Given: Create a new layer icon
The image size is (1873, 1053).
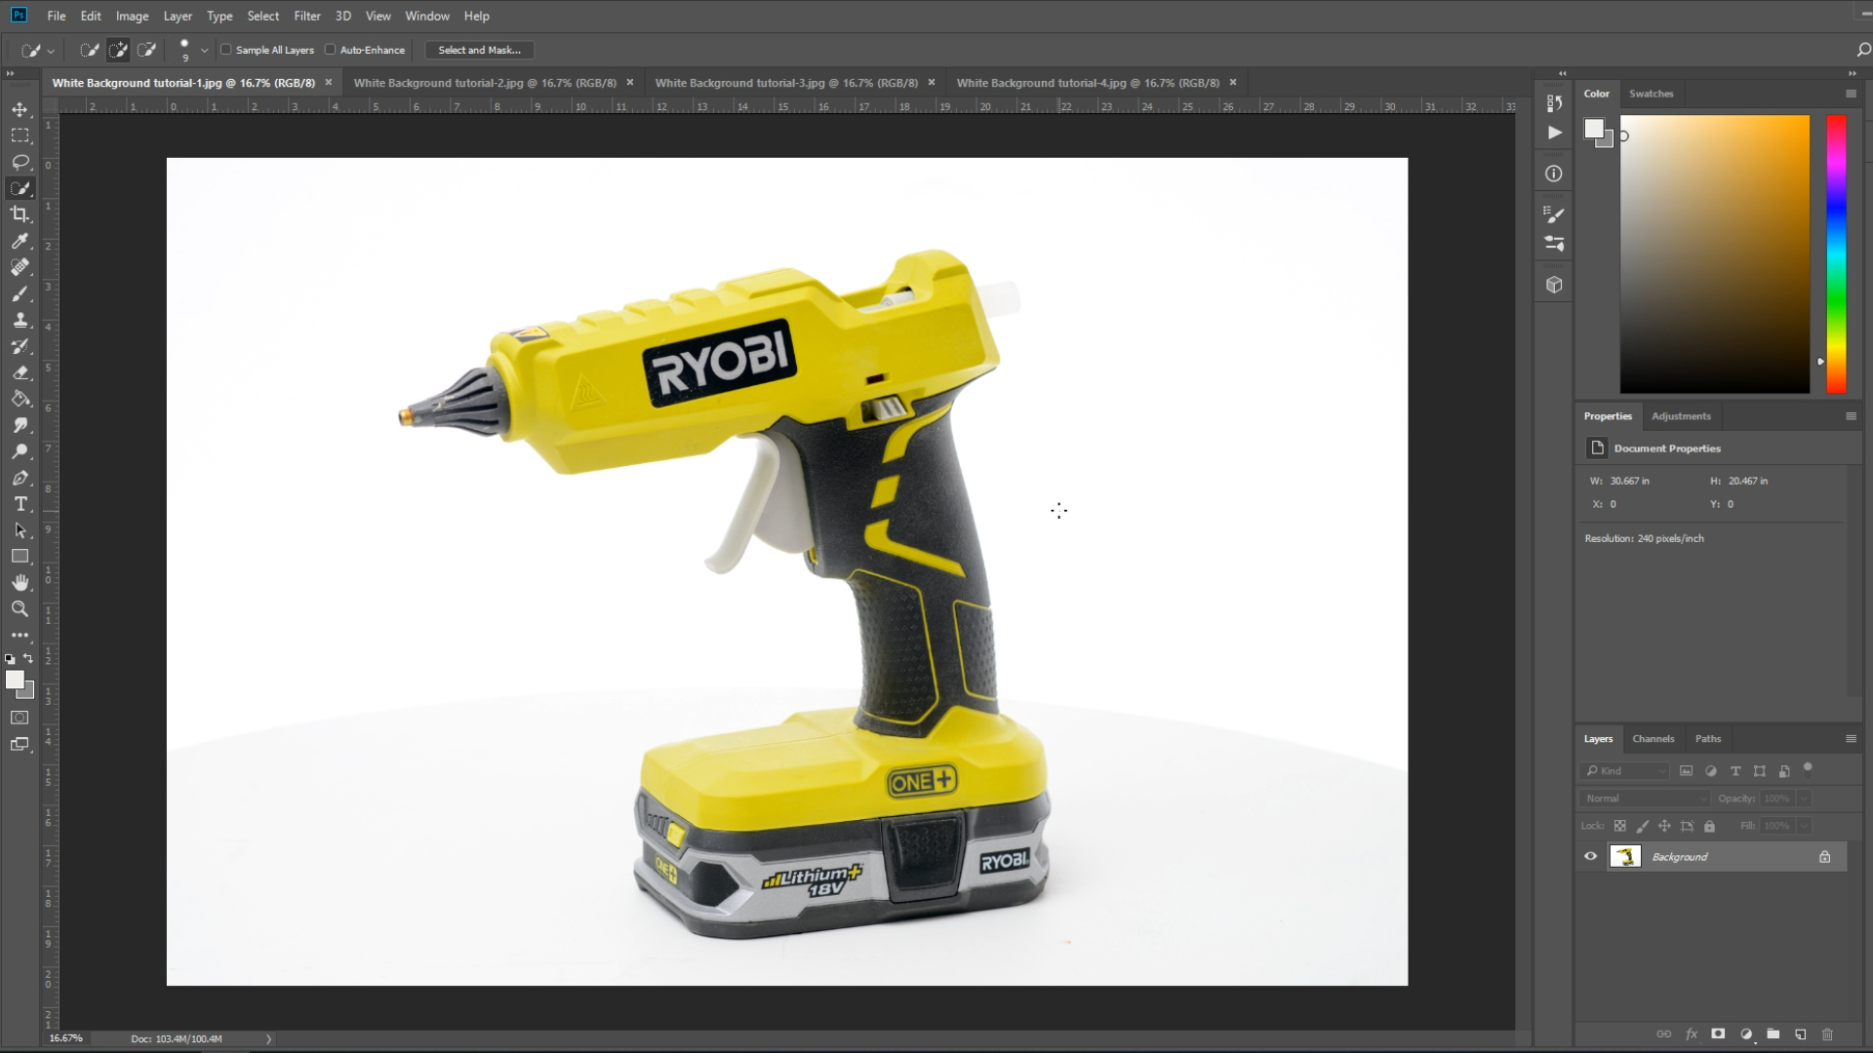Looking at the screenshot, I should tap(1801, 1034).
